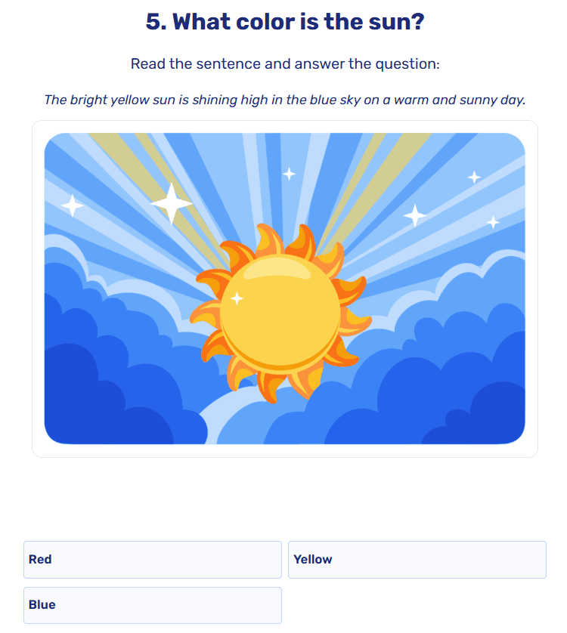Click the sparkle near the top right corner

point(474,177)
